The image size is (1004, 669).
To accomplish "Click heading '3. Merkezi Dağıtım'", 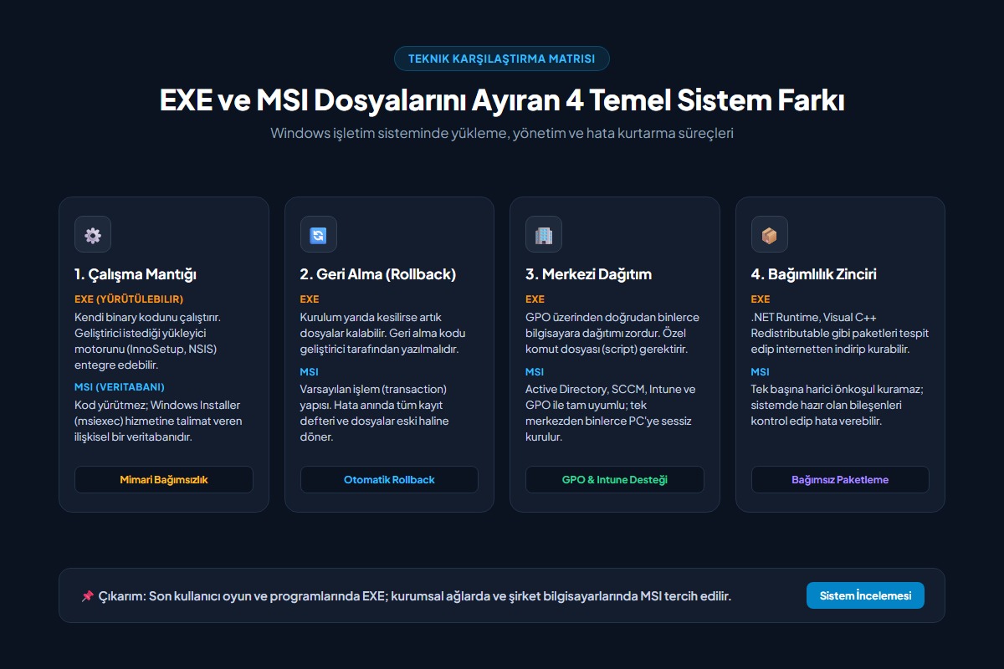I will [588, 274].
